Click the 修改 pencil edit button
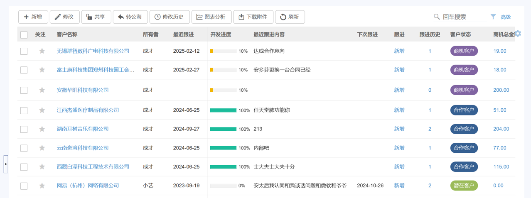Screen dimensions: 531x198 (64, 17)
